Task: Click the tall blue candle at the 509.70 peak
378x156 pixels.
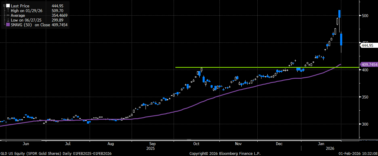Action: pyautogui.click(x=340, y=14)
